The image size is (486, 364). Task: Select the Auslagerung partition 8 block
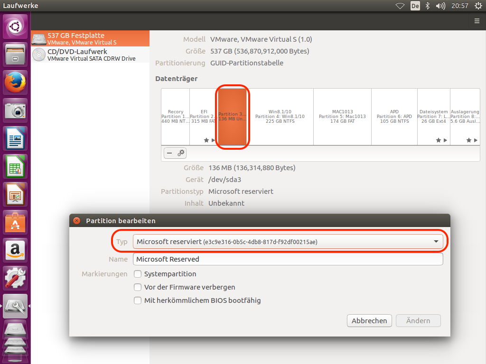[465, 117]
